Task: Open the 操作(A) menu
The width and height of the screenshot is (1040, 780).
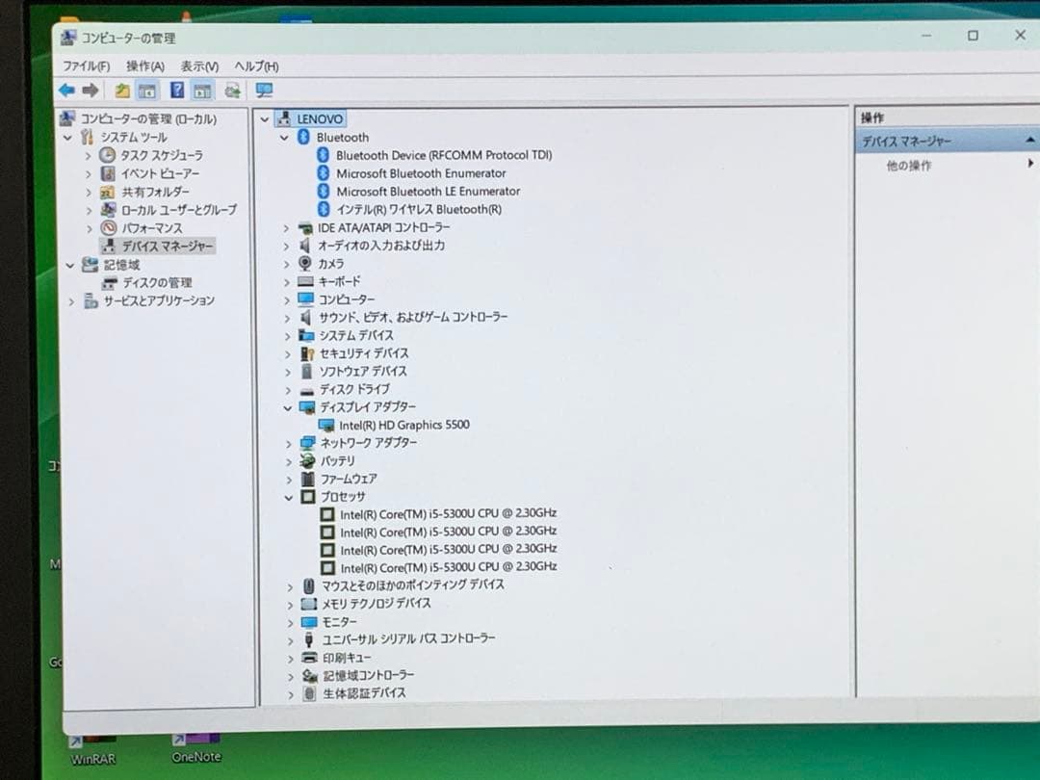Action: pos(143,65)
